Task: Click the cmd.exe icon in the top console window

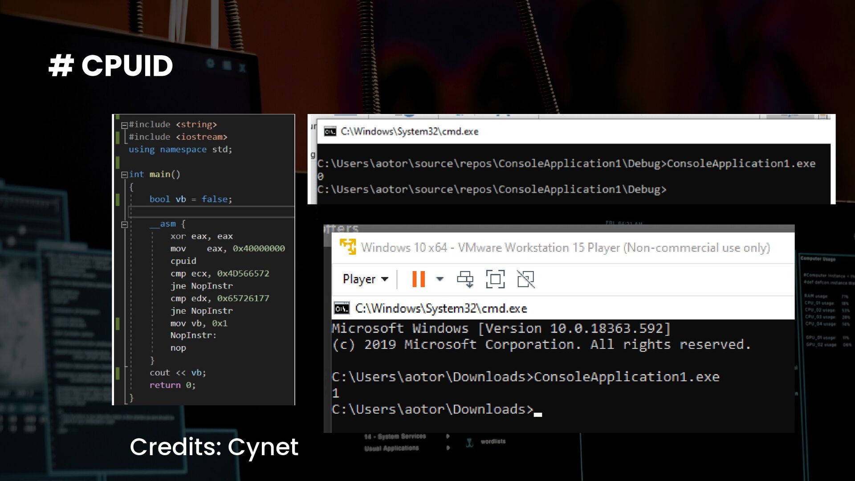Action: [x=330, y=131]
